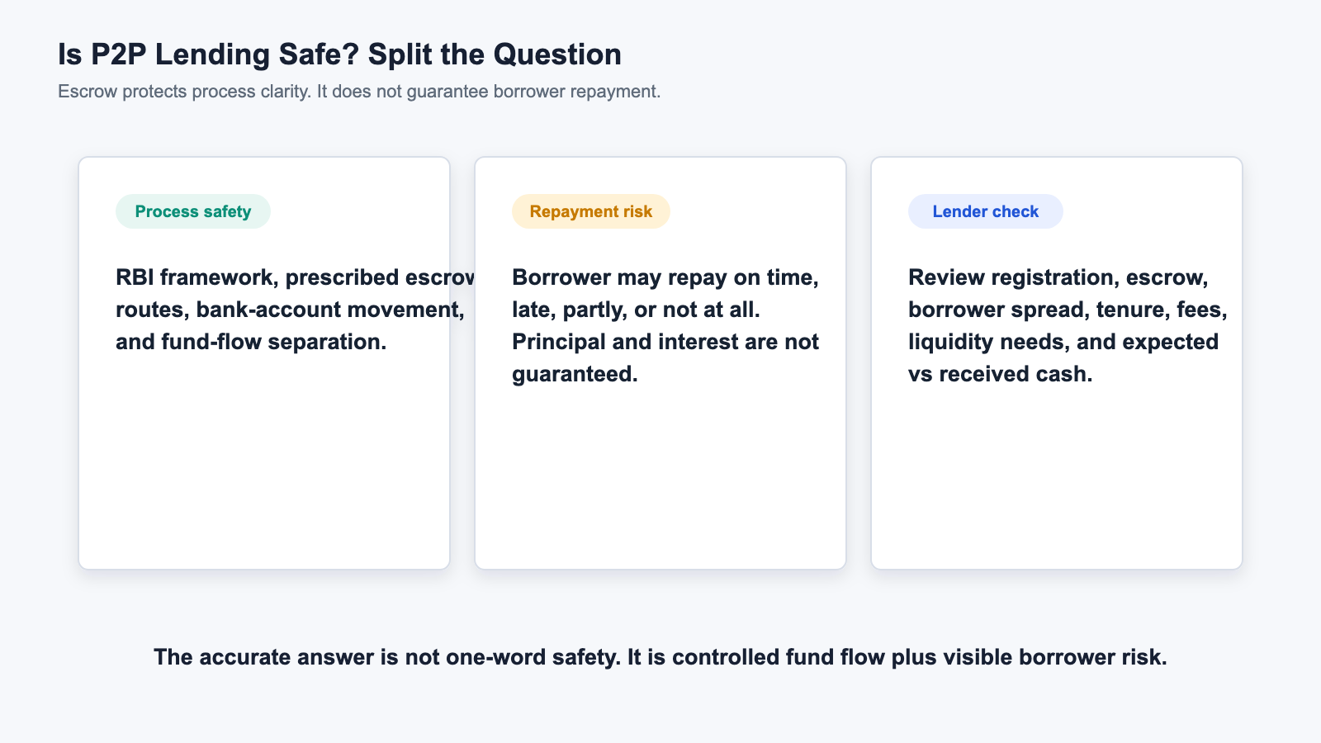The height and width of the screenshot is (743, 1321).
Task: Click the line 'vs received cash.'
Action: pos(1001,374)
